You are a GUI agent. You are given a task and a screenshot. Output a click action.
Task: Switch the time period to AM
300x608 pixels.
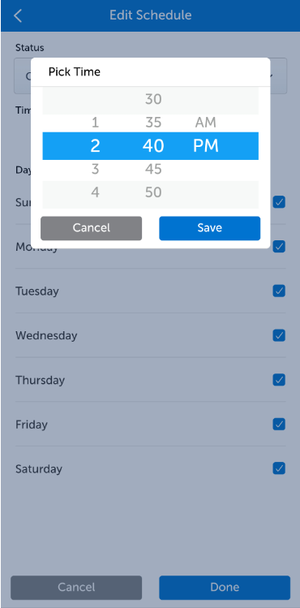(x=206, y=123)
